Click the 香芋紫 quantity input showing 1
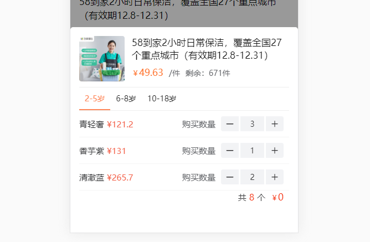Image resolution: width=370 pixels, height=242 pixels. [x=252, y=151]
